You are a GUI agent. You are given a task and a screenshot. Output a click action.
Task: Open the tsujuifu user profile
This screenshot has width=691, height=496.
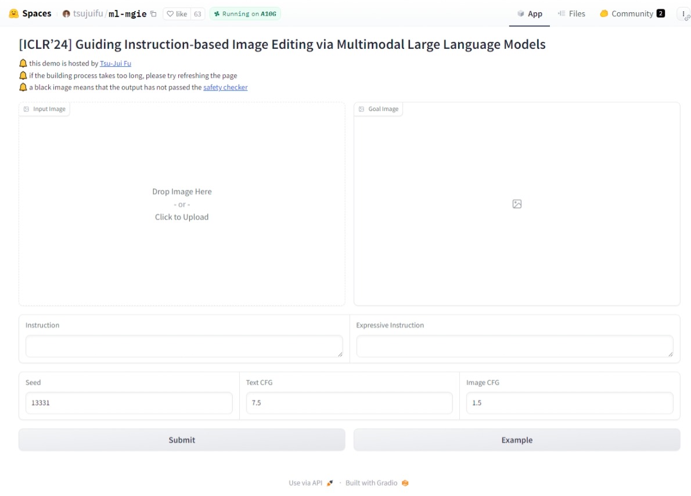[x=88, y=14]
